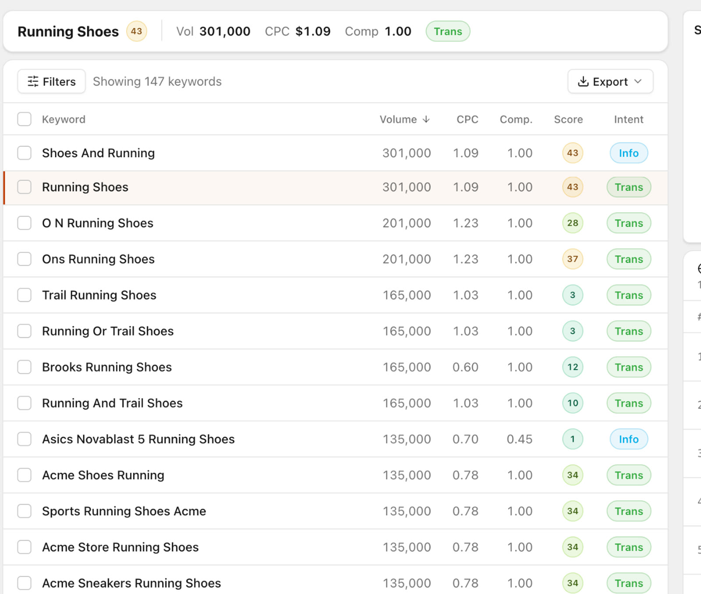Image resolution: width=701 pixels, height=594 pixels.
Task: Click the CPC column header
Action: pyautogui.click(x=467, y=120)
